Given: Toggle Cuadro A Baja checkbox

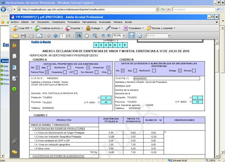Looking at the screenshot, I should point(49,67).
